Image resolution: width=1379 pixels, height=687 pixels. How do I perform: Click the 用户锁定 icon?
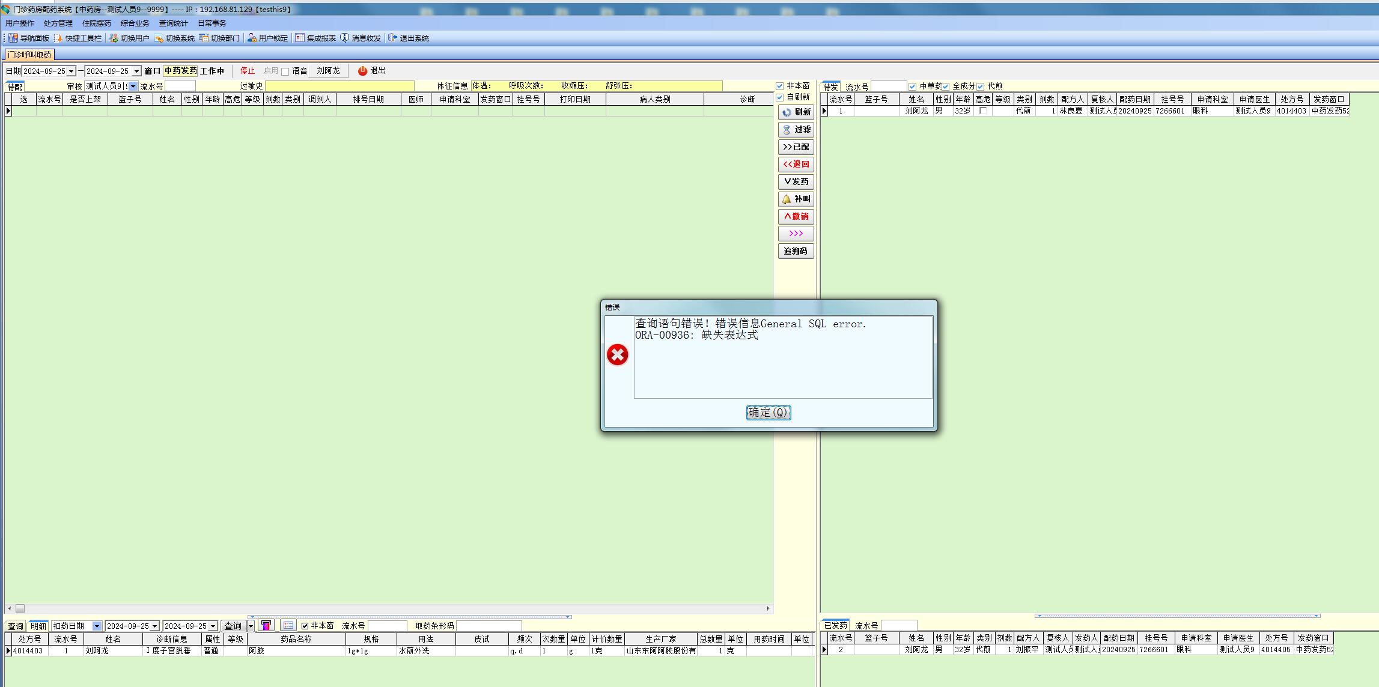pyautogui.click(x=252, y=38)
